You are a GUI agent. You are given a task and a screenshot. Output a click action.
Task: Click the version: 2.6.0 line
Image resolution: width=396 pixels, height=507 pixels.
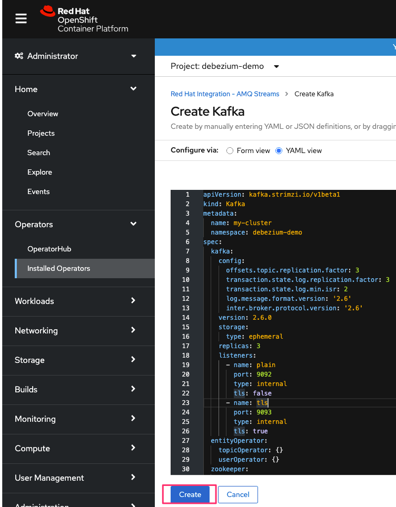click(245, 318)
